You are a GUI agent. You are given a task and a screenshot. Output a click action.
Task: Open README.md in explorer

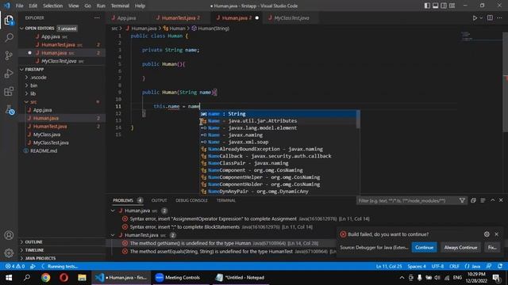44,151
